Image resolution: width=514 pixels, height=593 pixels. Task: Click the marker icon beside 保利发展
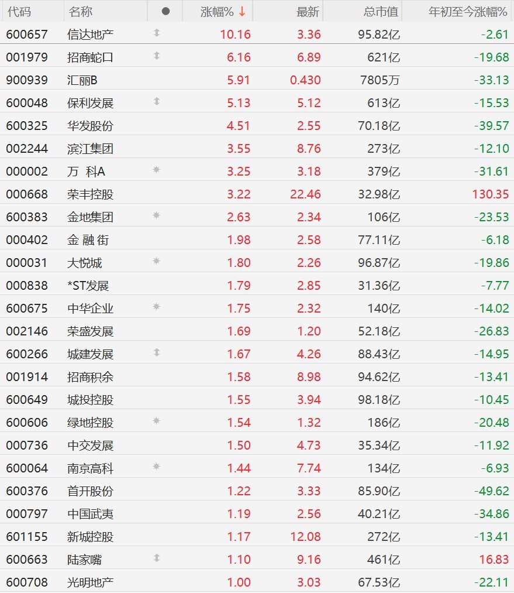tap(157, 101)
